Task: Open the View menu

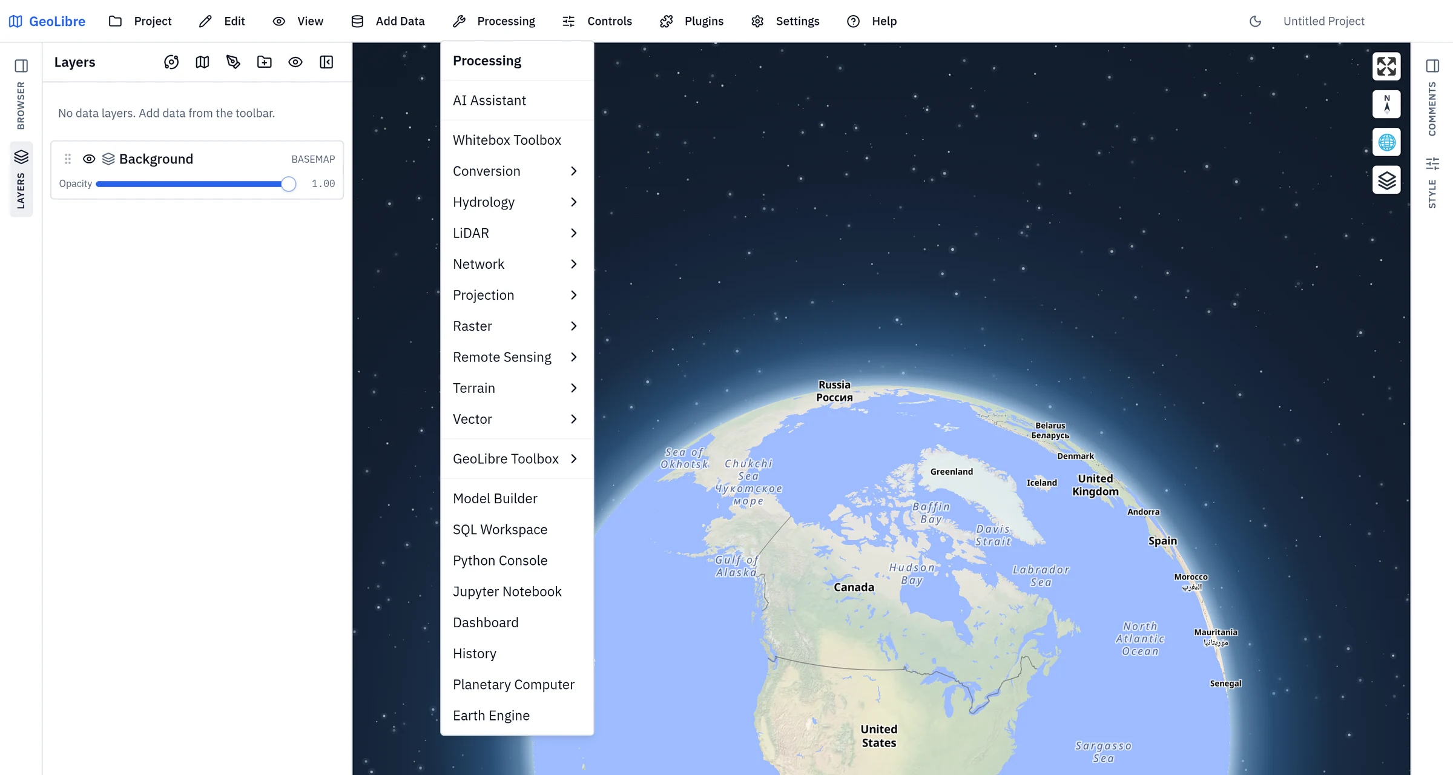Action: [x=298, y=21]
